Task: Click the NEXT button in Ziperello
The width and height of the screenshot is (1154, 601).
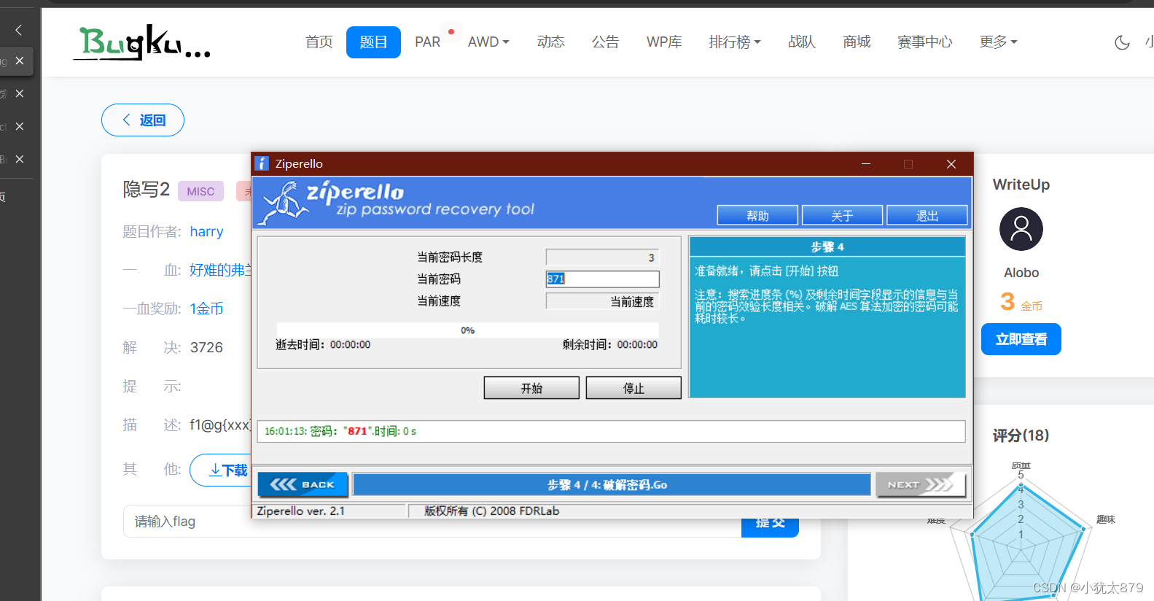Action: [x=921, y=484]
